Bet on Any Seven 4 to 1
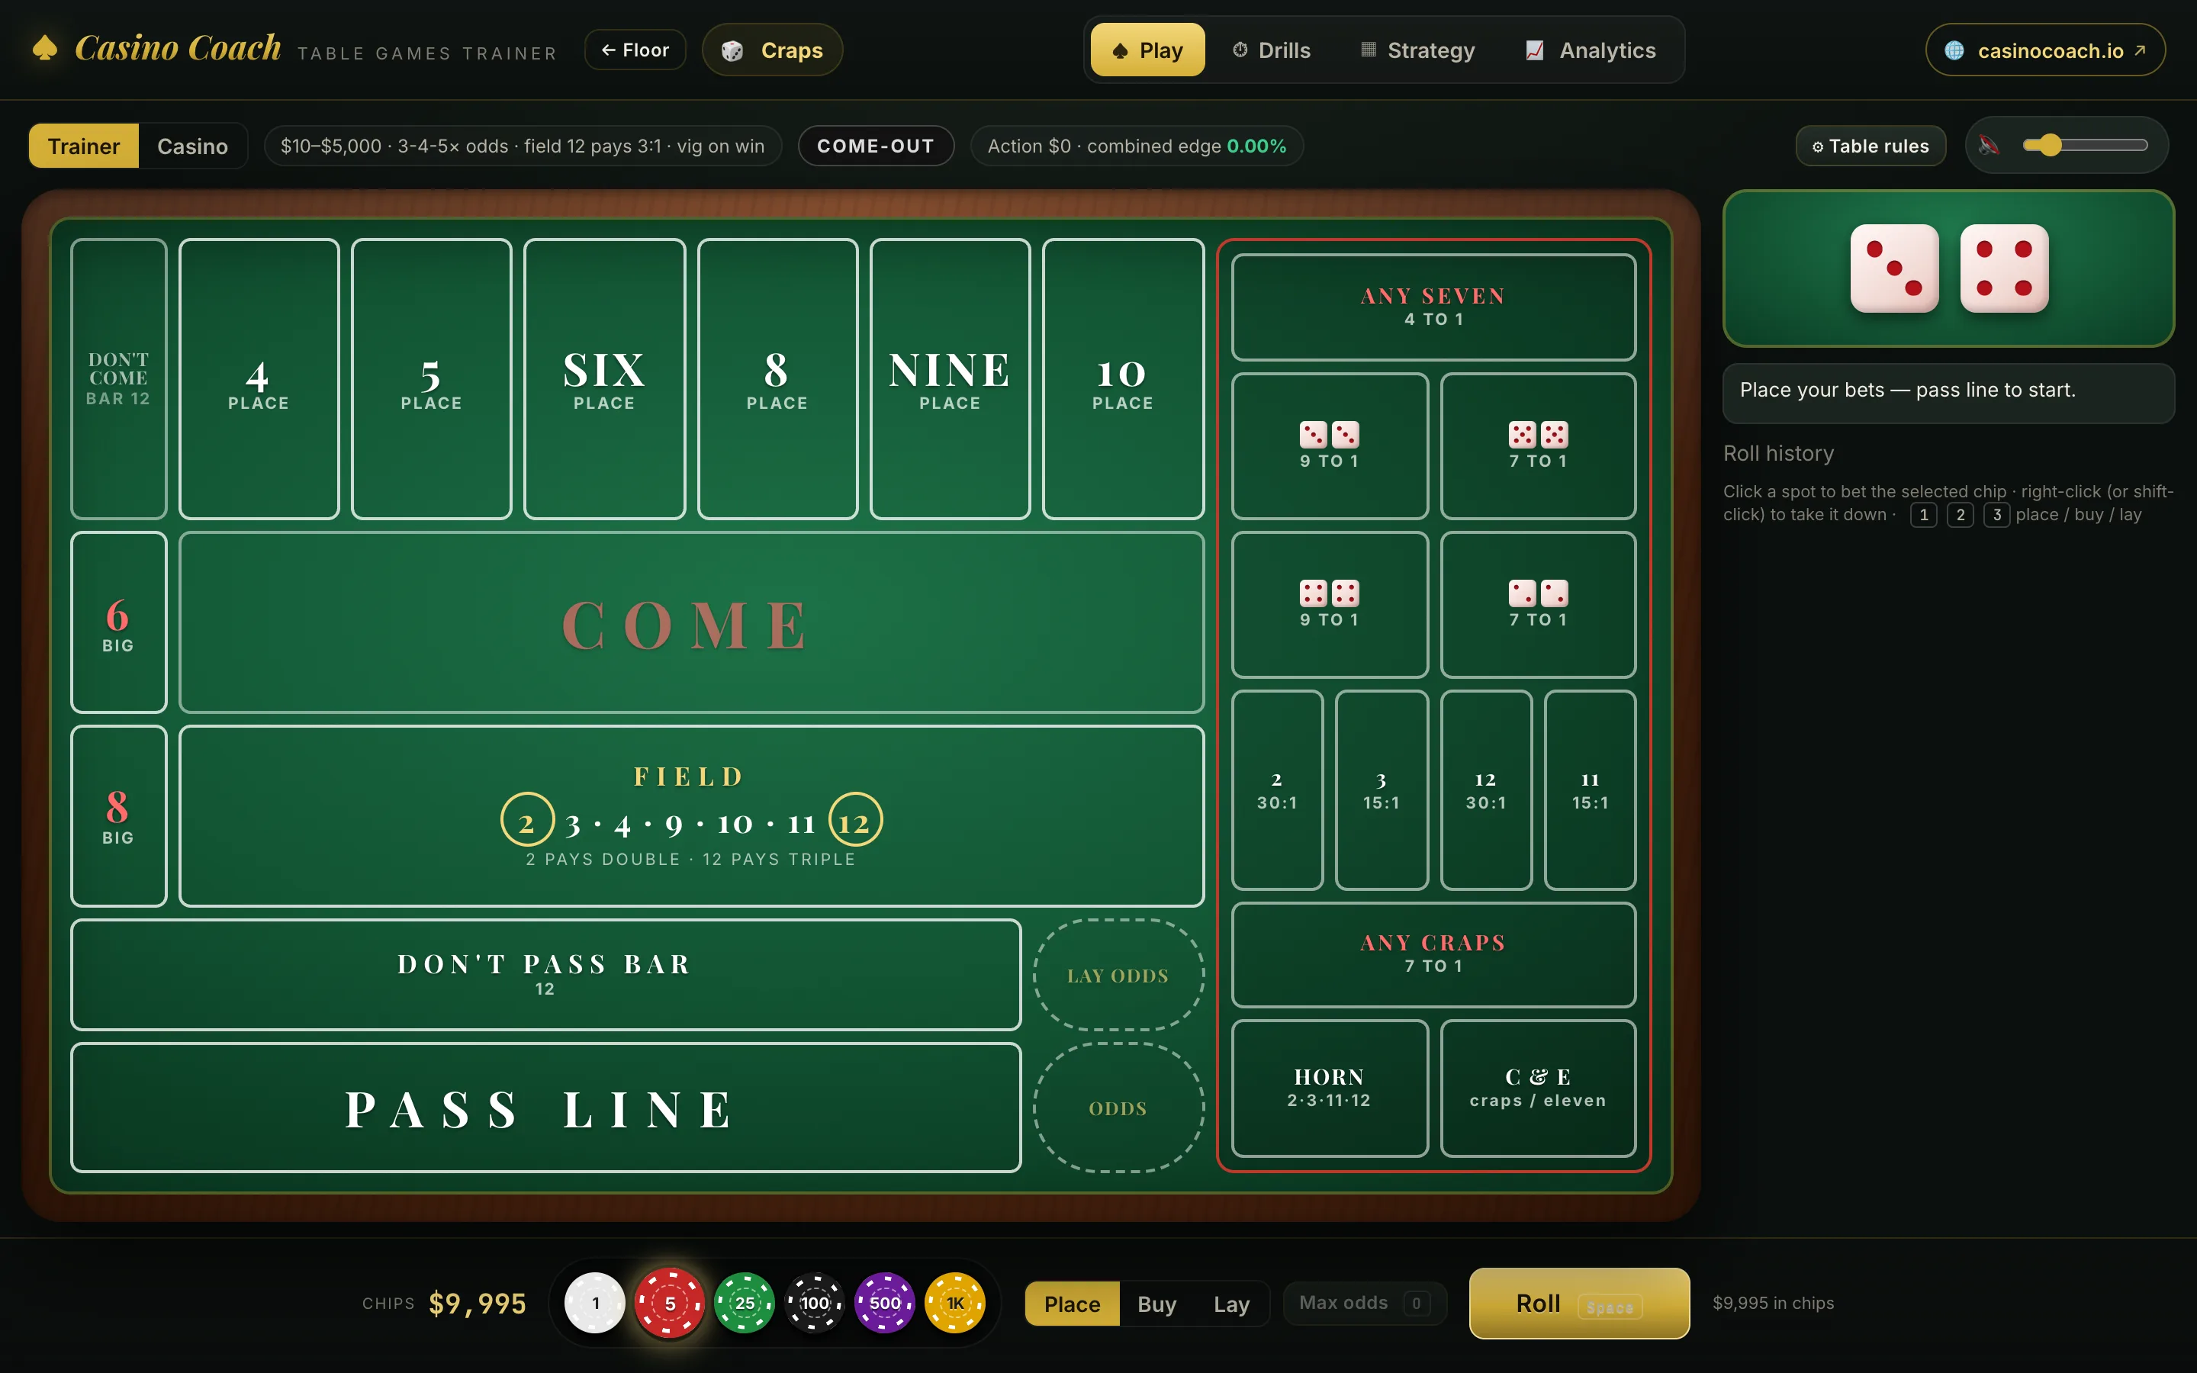 1433,307
